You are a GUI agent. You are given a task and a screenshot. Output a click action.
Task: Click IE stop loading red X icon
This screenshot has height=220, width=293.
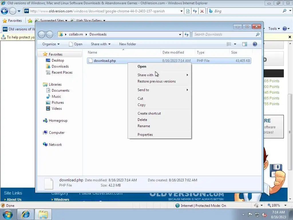[202, 11]
